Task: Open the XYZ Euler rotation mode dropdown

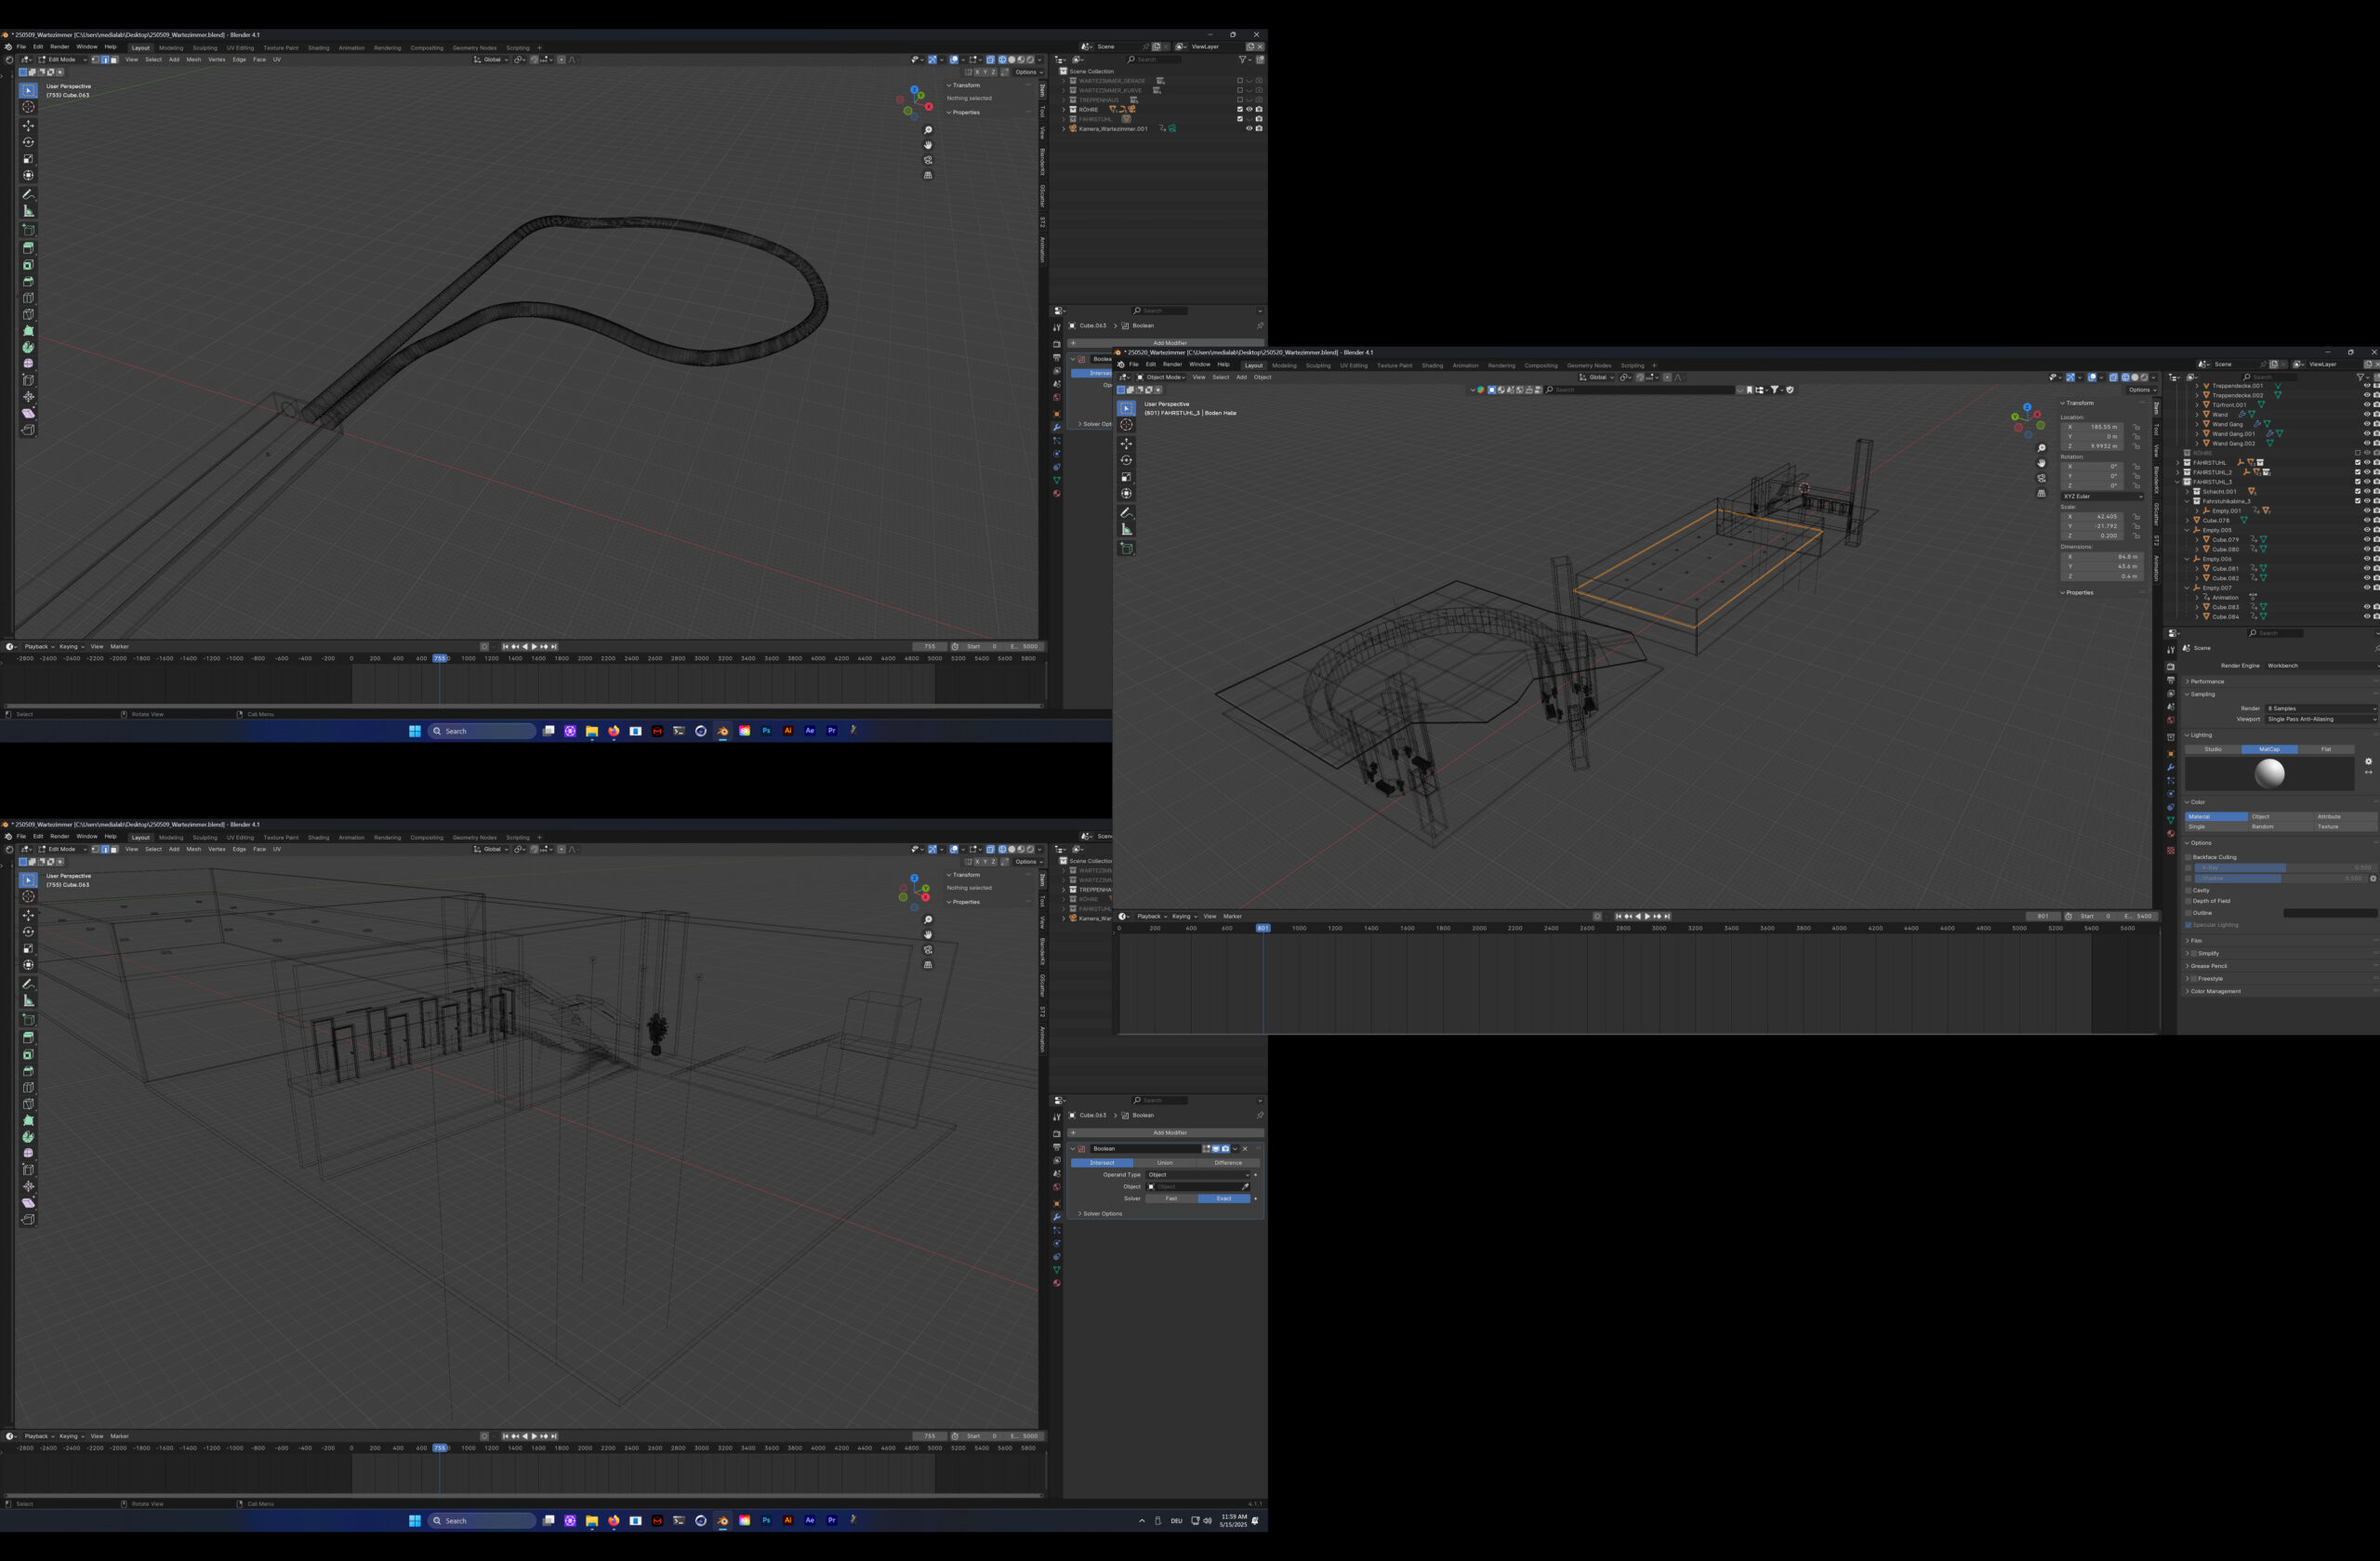Action: pyautogui.click(x=2101, y=497)
